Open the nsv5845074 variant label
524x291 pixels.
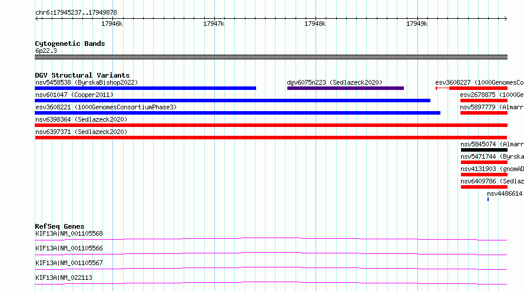point(492,144)
